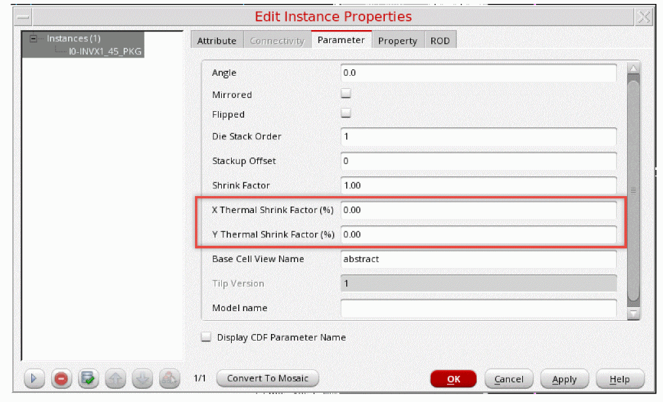Click the Edit Instance Properties title text
The image size is (663, 402).
tap(333, 16)
